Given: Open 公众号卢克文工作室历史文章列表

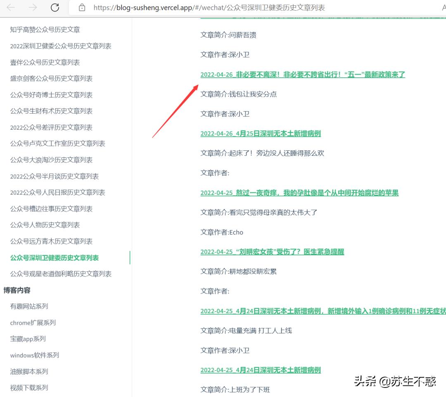Looking at the screenshot, I should tap(57, 143).
